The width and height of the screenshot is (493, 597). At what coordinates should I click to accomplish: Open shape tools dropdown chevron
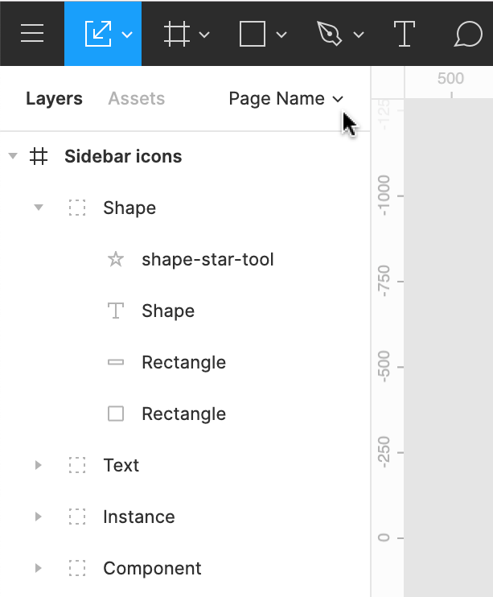pos(281,35)
